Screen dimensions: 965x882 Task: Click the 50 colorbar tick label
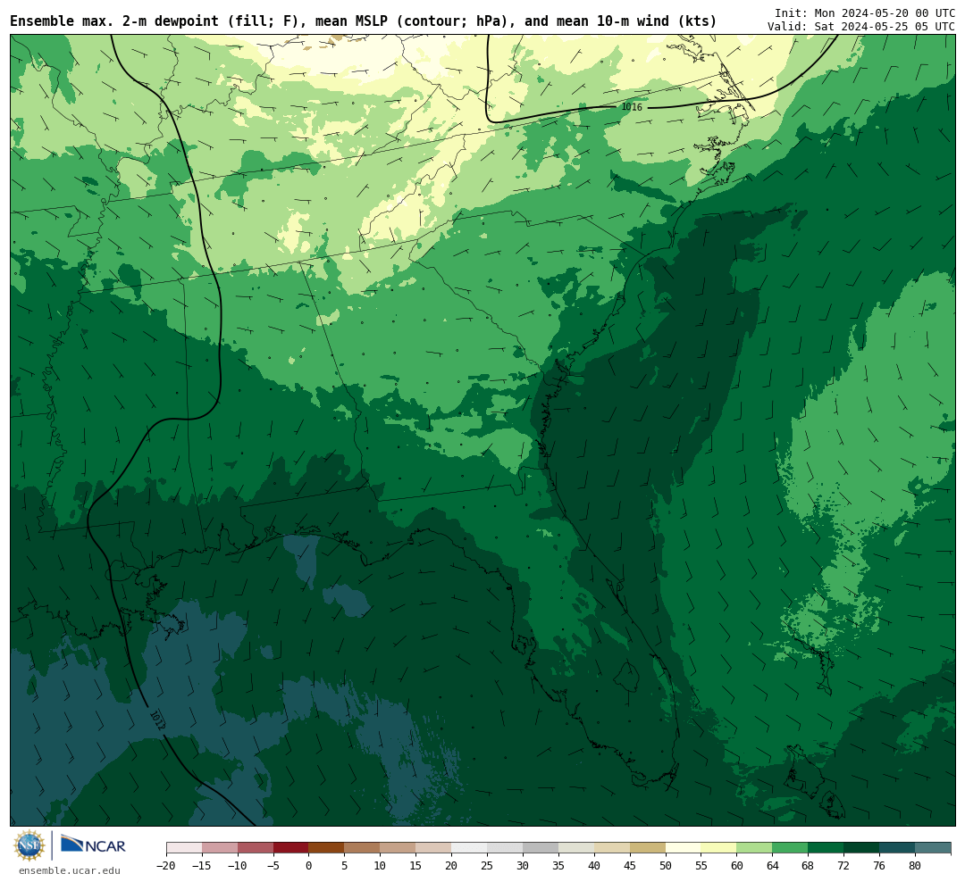[666, 865]
